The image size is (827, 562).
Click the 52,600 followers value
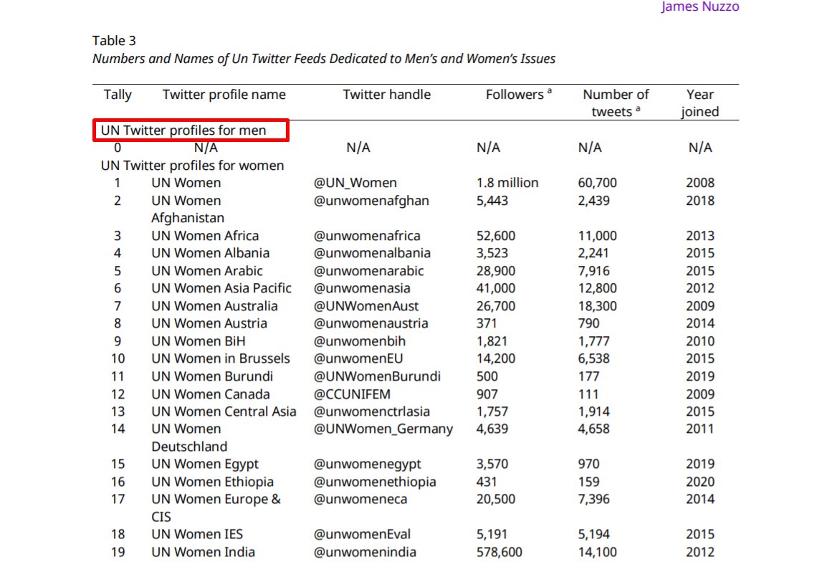[496, 236]
